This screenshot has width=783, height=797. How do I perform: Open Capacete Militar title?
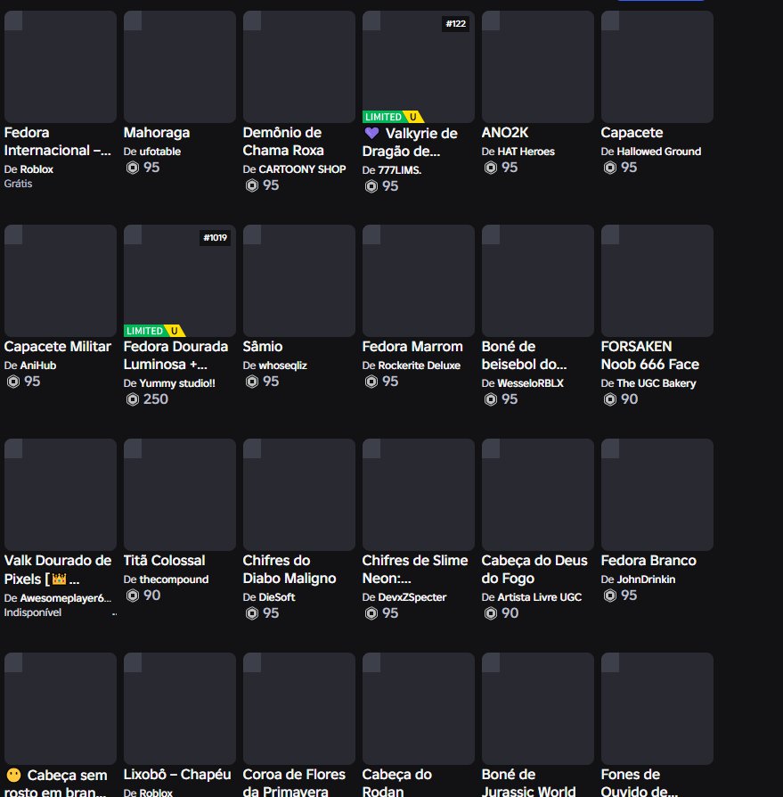(57, 347)
